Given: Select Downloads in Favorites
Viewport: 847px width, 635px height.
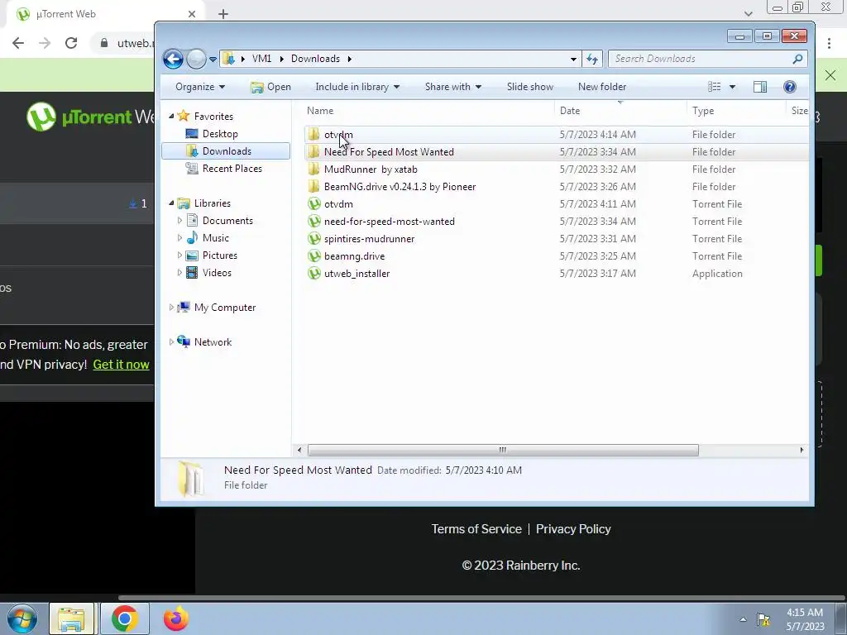Looking at the screenshot, I should coord(226,151).
